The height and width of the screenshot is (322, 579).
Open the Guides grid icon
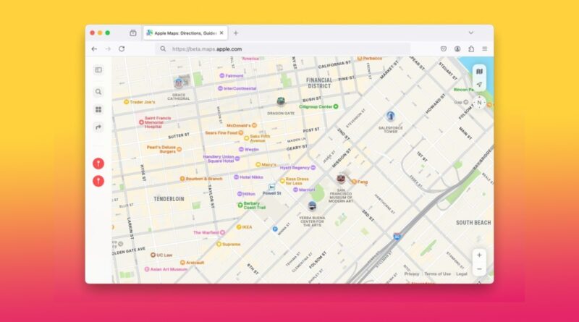click(x=98, y=109)
